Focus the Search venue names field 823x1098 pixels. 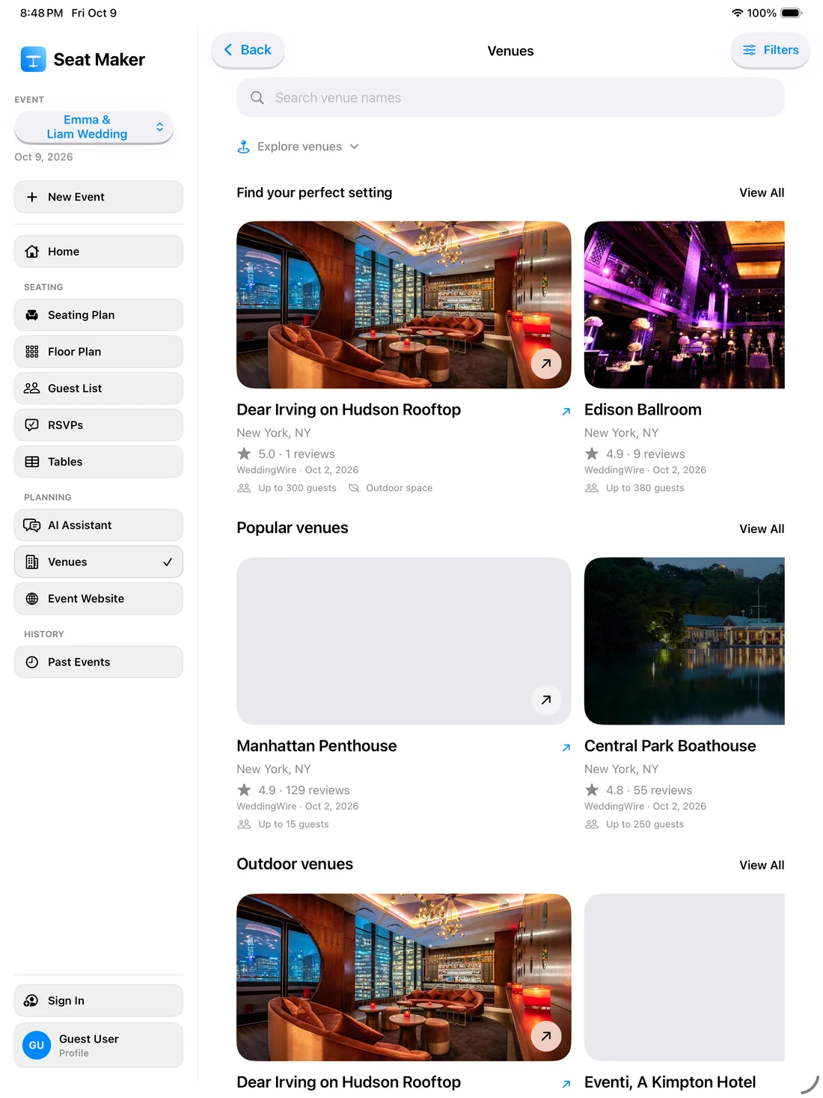point(510,98)
